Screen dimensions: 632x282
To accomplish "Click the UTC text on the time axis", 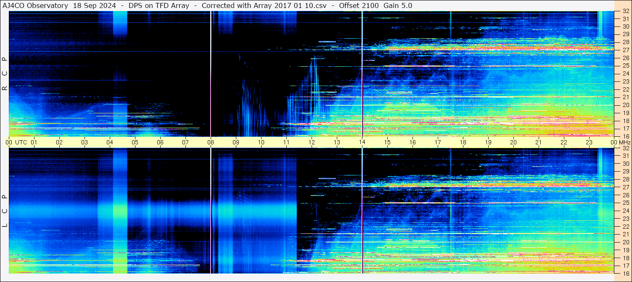I will tap(21, 142).
